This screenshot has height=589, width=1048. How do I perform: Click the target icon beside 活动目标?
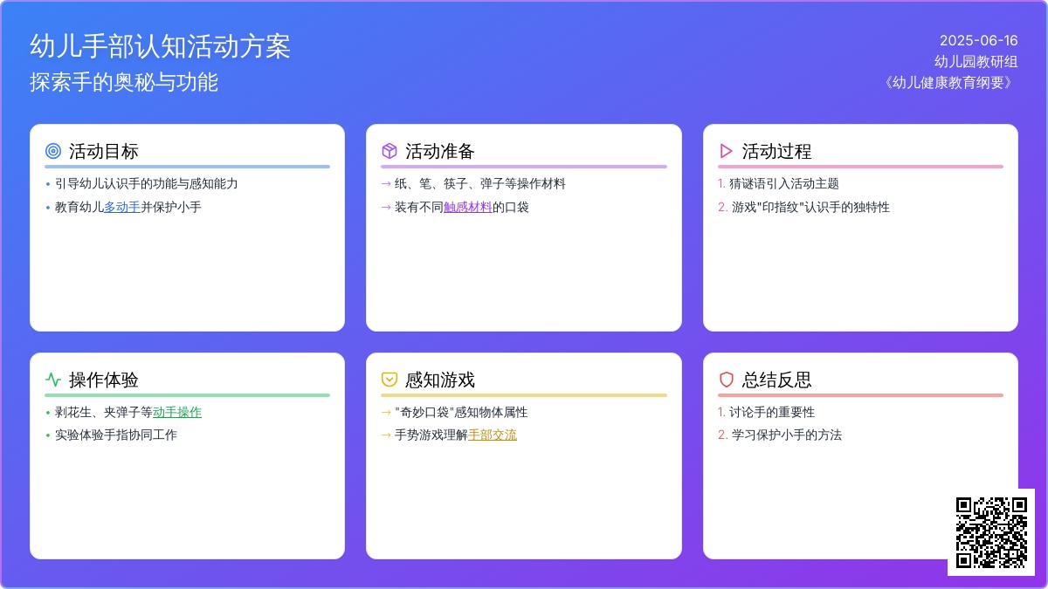click(53, 151)
